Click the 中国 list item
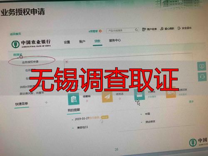 click(x=147, y=114)
